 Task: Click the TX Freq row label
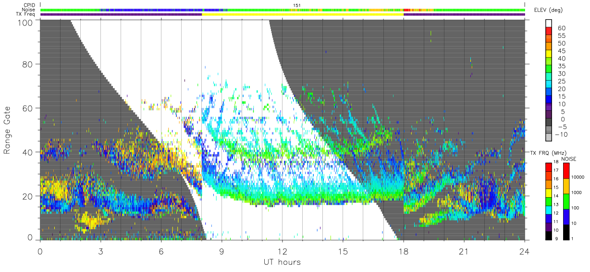pyautogui.click(x=26, y=14)
